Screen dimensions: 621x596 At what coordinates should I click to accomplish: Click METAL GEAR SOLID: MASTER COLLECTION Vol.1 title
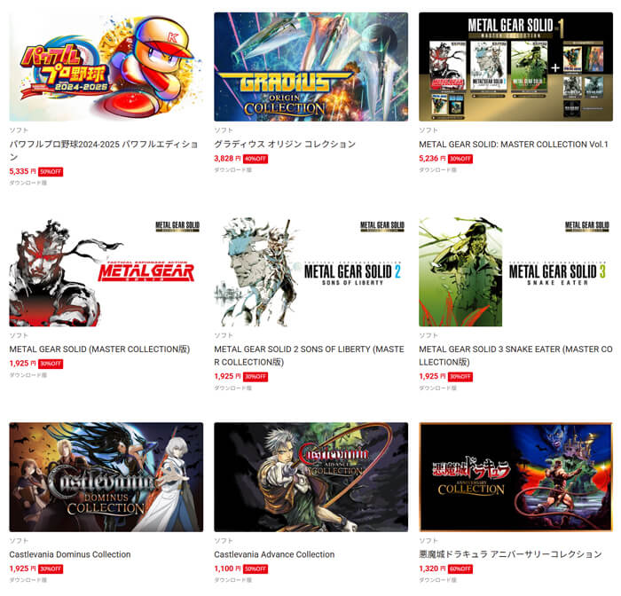pyautogui.click(x=514, y=145)
